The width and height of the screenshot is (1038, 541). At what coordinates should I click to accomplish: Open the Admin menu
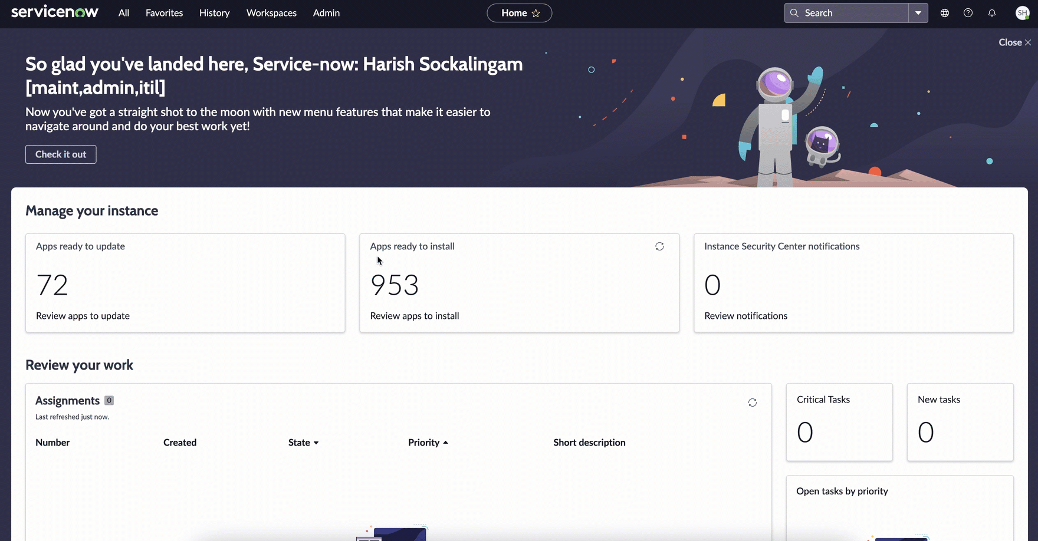click(326, 13)
